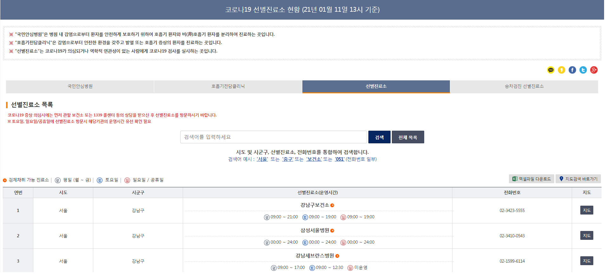Click Saturday hours 09:00 ~ 12:30

click(x=330, y=268)
